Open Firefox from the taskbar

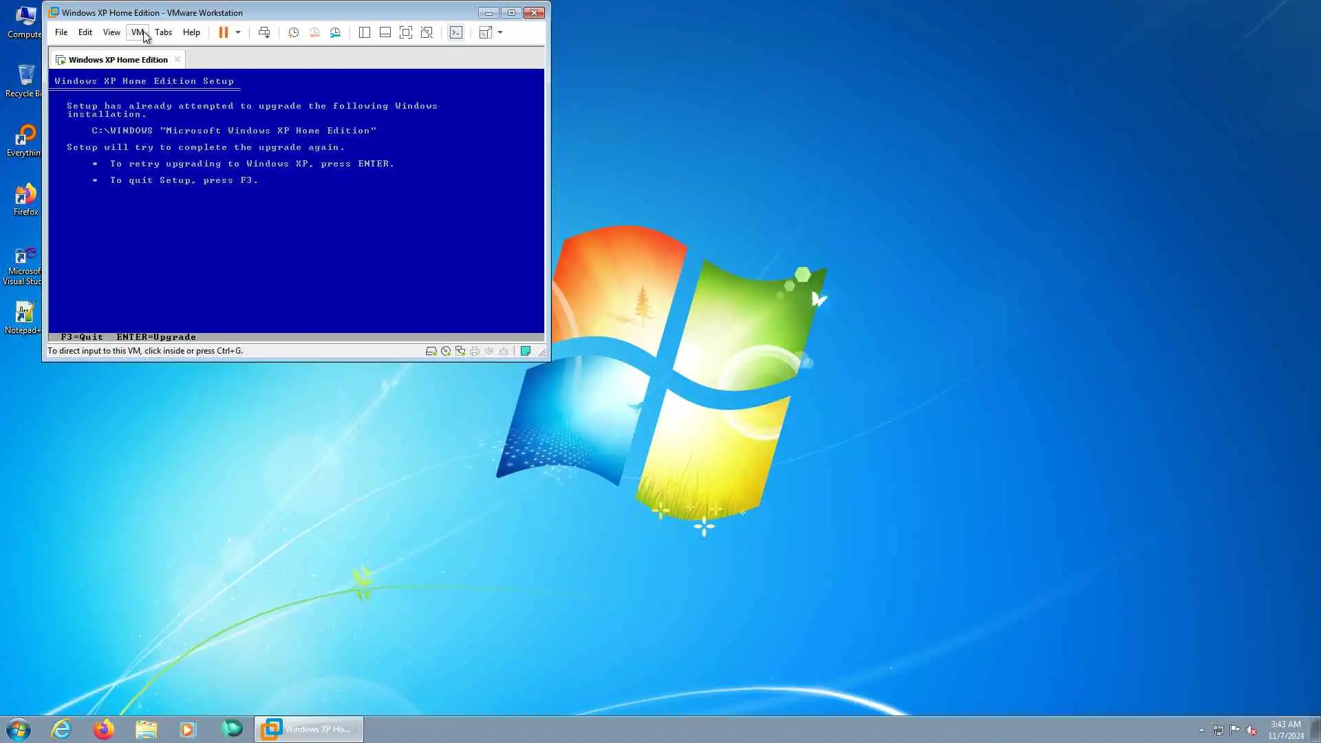(104, 729)
